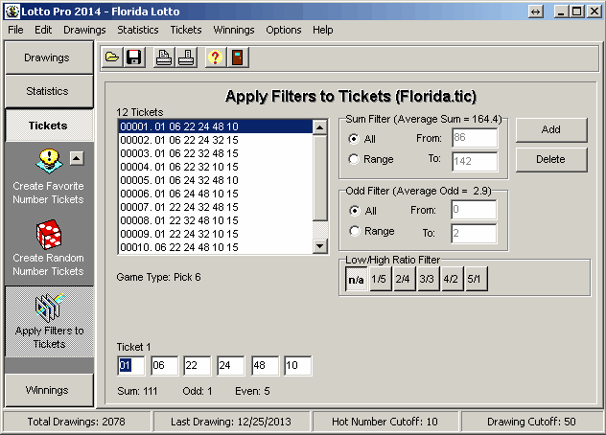Viewport: 606px width, 435px height.
Task: Click the Add button
Action: coord(551,129)
